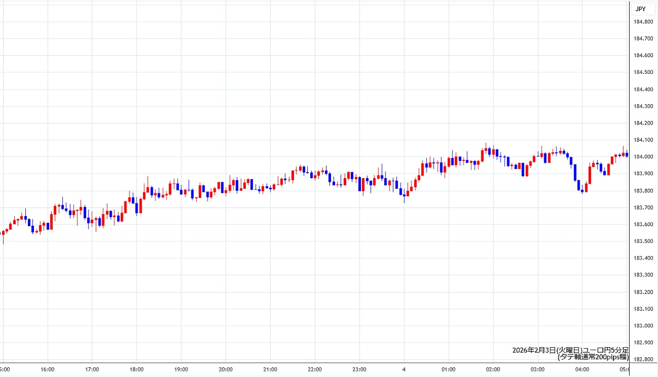Select the 184.000 price level label
Viewport: 658px width, 377px height.
(x=643, y=157)
